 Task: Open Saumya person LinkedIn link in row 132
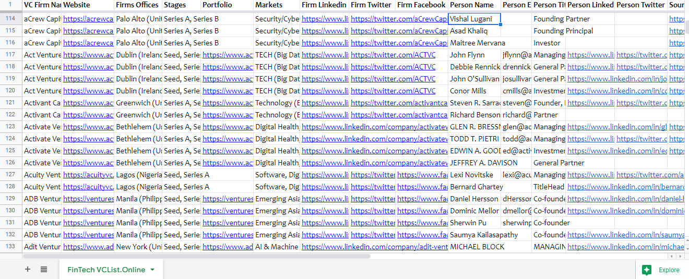(625, 235)
